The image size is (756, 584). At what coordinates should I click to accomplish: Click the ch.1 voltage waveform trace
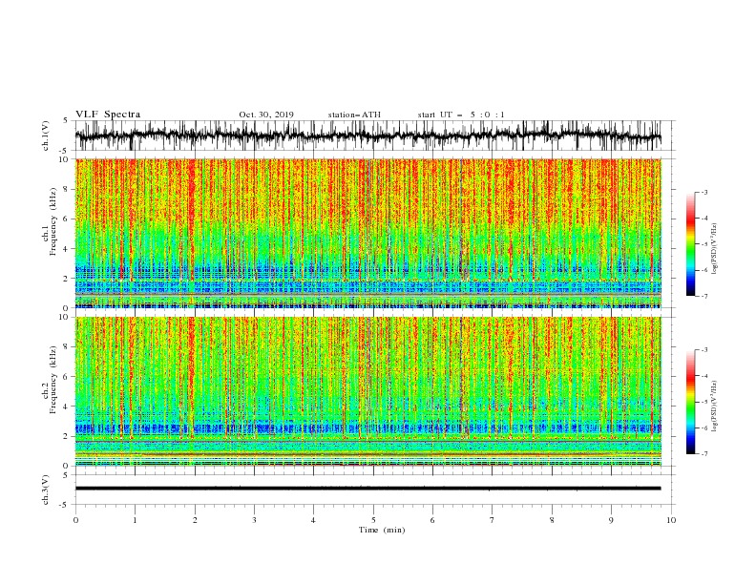[x=367, y=136]
